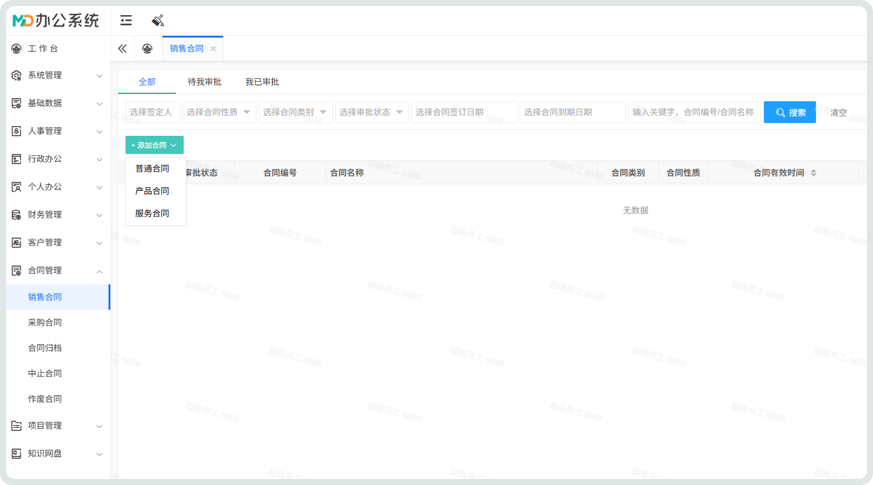Screen dimensions: 873x485
Task: Click the sidebar collapse menu icon
Action: tap(126, 21)
